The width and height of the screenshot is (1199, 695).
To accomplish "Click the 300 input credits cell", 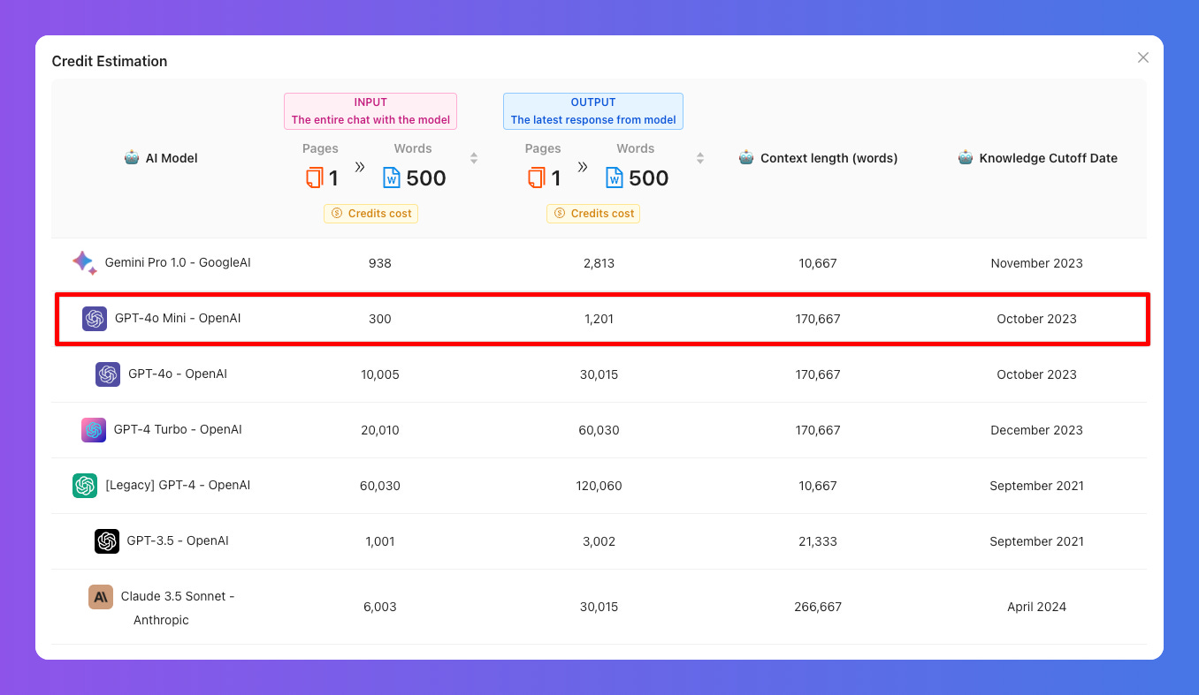I will [x=380, y=319].
